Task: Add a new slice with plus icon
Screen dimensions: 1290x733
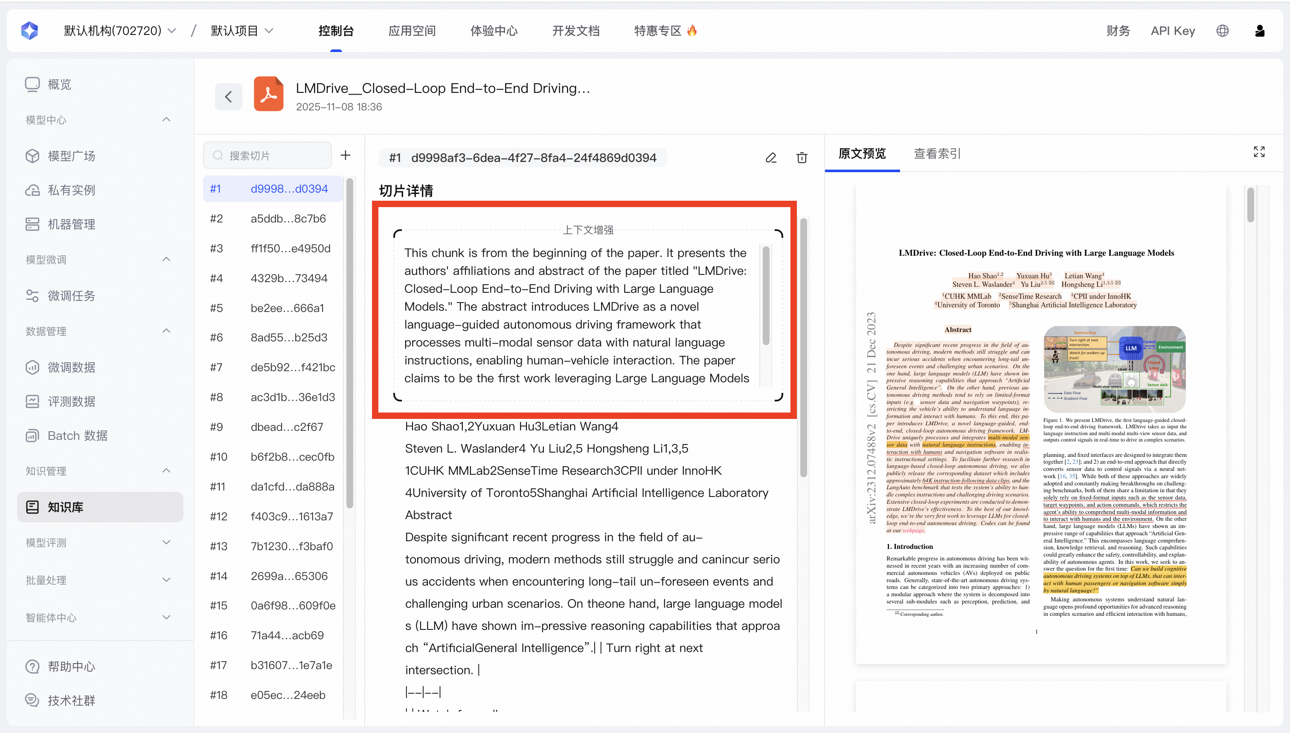Action: (x=345, y=155)
